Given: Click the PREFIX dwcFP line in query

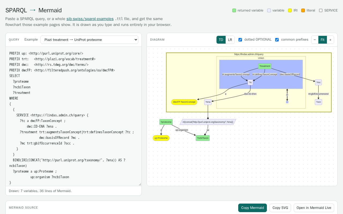Looking at the screenshot, I should click(62, 70).
